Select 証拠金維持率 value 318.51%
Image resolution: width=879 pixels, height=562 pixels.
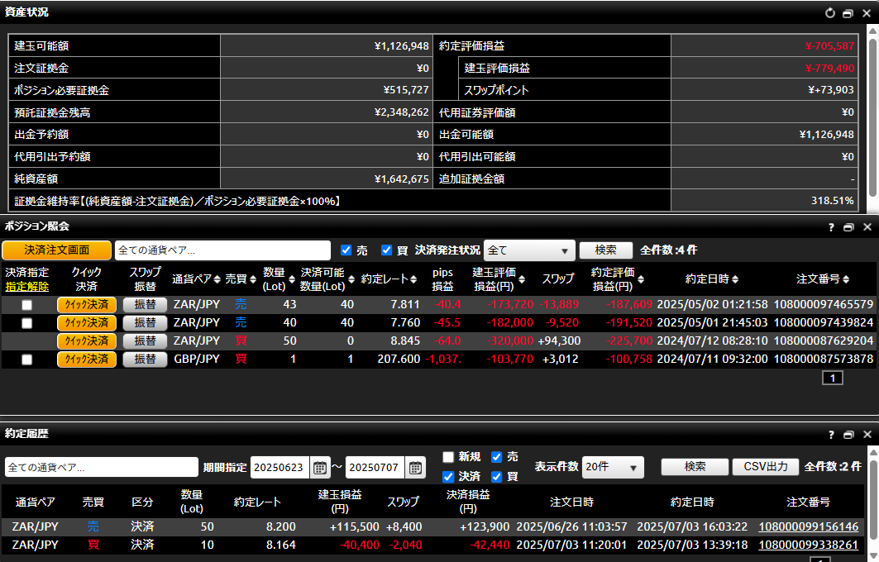(833, 201)
